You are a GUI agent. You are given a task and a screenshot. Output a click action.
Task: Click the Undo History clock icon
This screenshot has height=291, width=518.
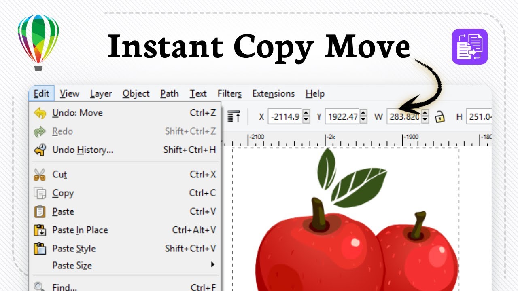40,150
